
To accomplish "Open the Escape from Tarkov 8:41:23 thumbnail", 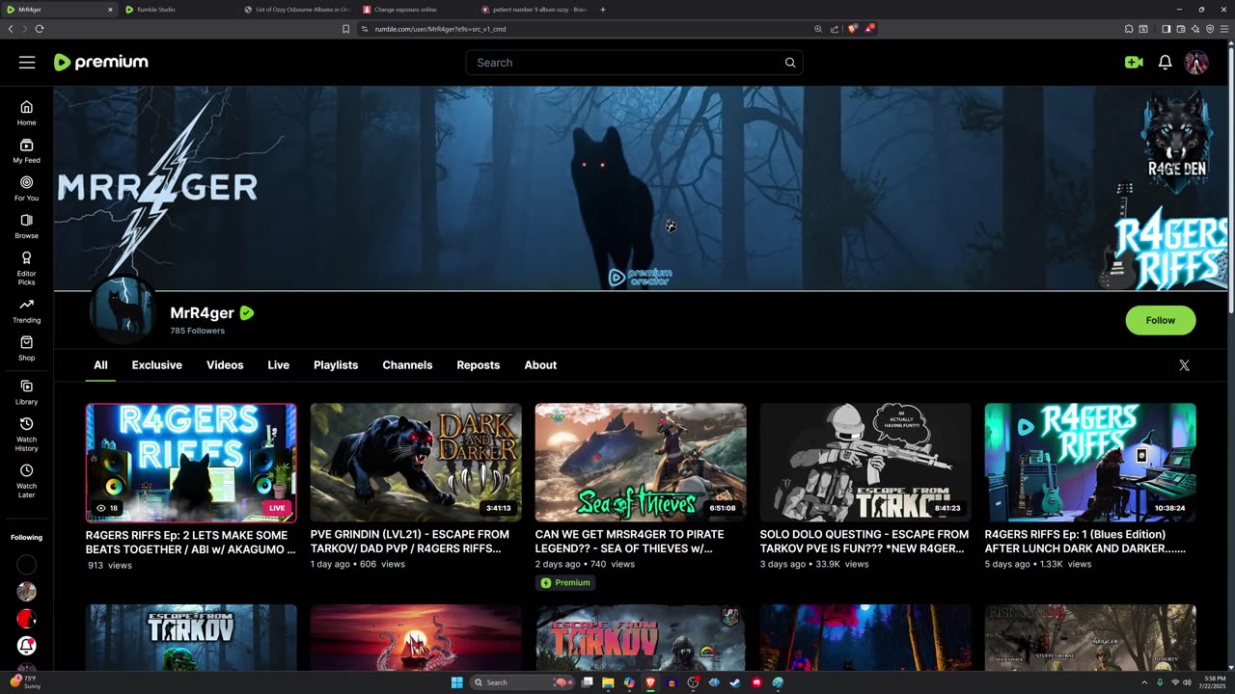I will pos(865,463).
